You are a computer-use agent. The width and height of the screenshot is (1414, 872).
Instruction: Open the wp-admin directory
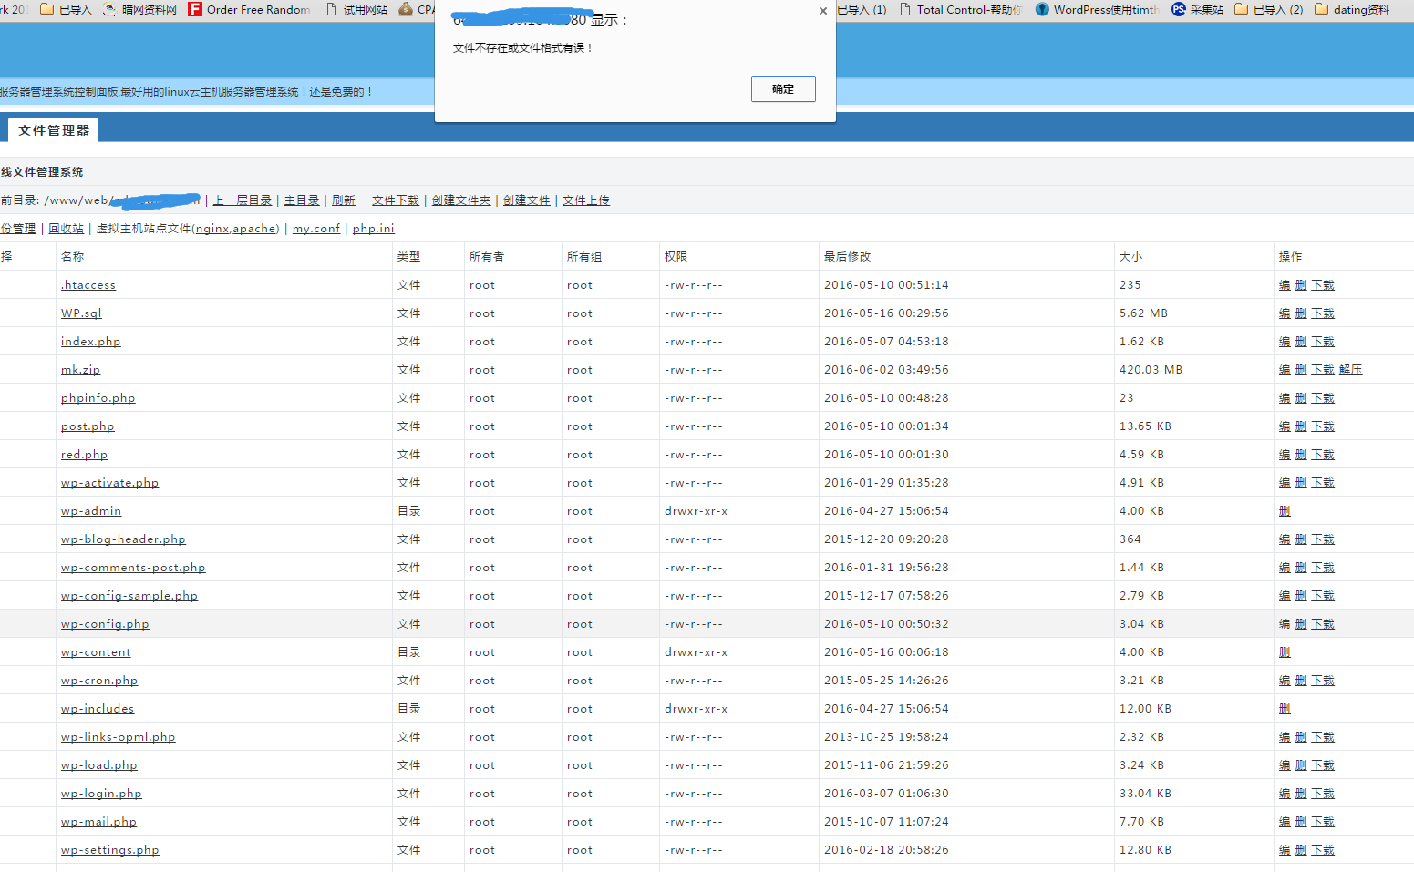pyautogui.click(x=91, y=511)
